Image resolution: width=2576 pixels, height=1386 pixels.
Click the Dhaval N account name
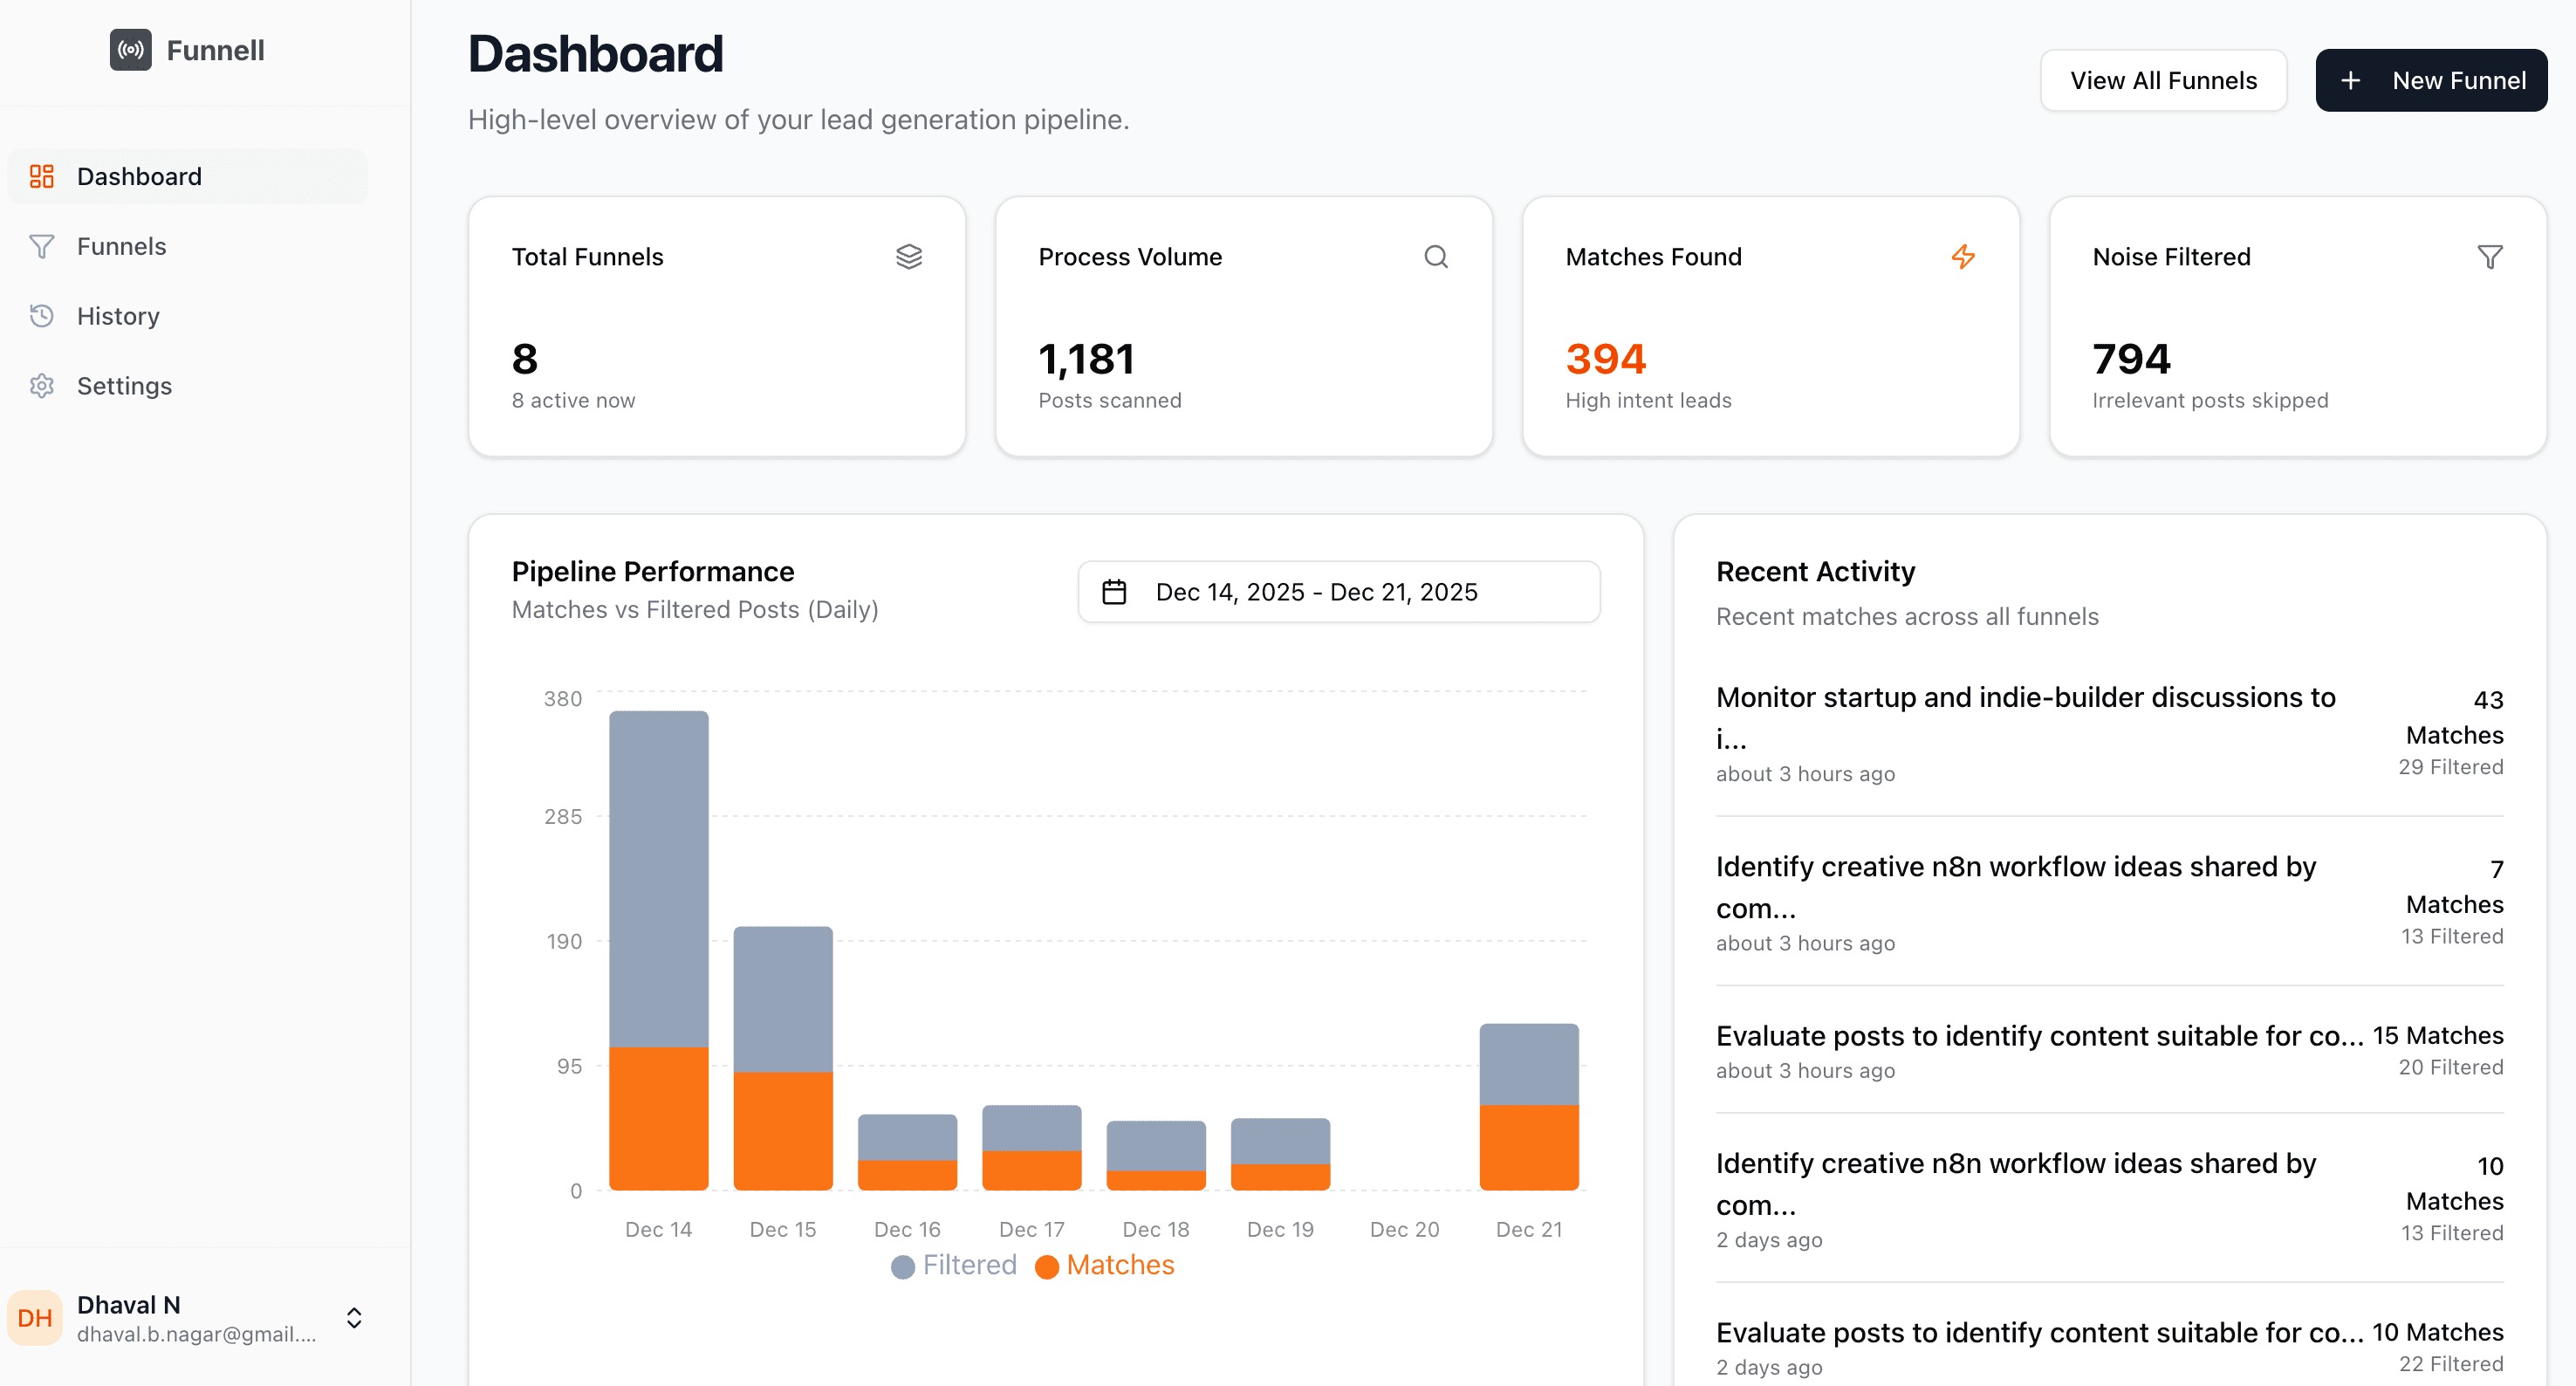pyautogui.click(x=129, y=1305)
